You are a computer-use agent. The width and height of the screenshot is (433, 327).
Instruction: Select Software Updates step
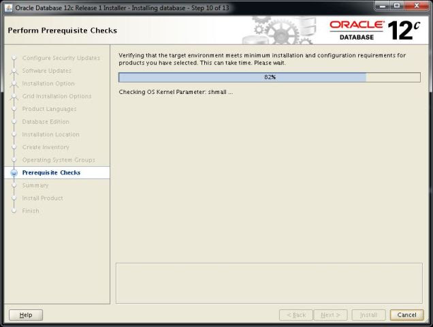tap(47, 71)
